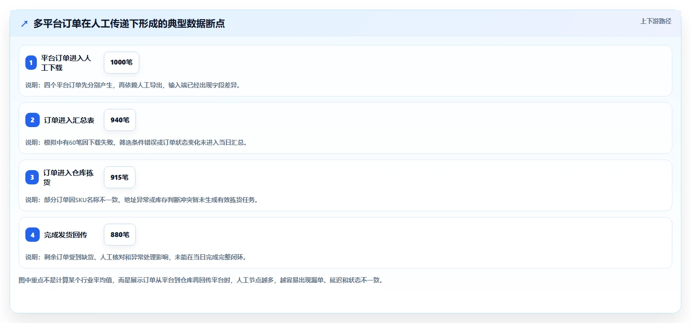Select the step title 订单进入汇总表
Screen dimensions: 691x323
[69, 120]
